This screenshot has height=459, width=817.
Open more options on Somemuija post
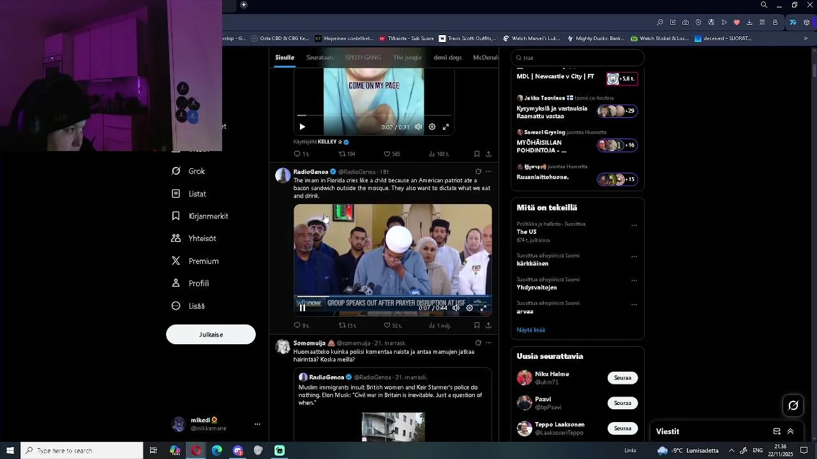pos(489,343)
